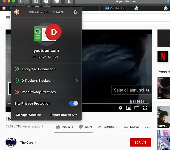Open the YouTube hamburger menu
The width and height of the screenshot is (170, 150).
(8, 18)
